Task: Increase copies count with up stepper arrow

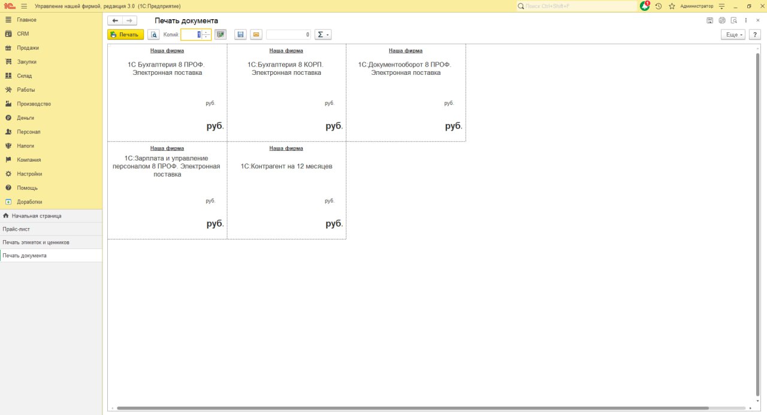Action: coord(206,32)
